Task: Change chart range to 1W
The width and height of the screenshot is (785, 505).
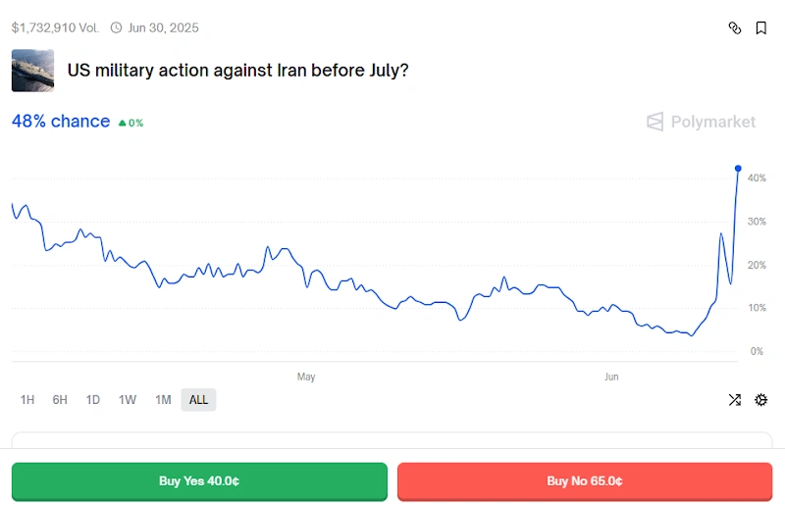Action: (x=128, y=400)
